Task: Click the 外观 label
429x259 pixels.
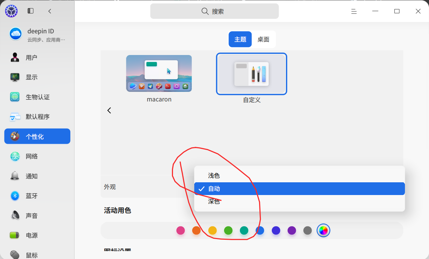Action: 110,187
